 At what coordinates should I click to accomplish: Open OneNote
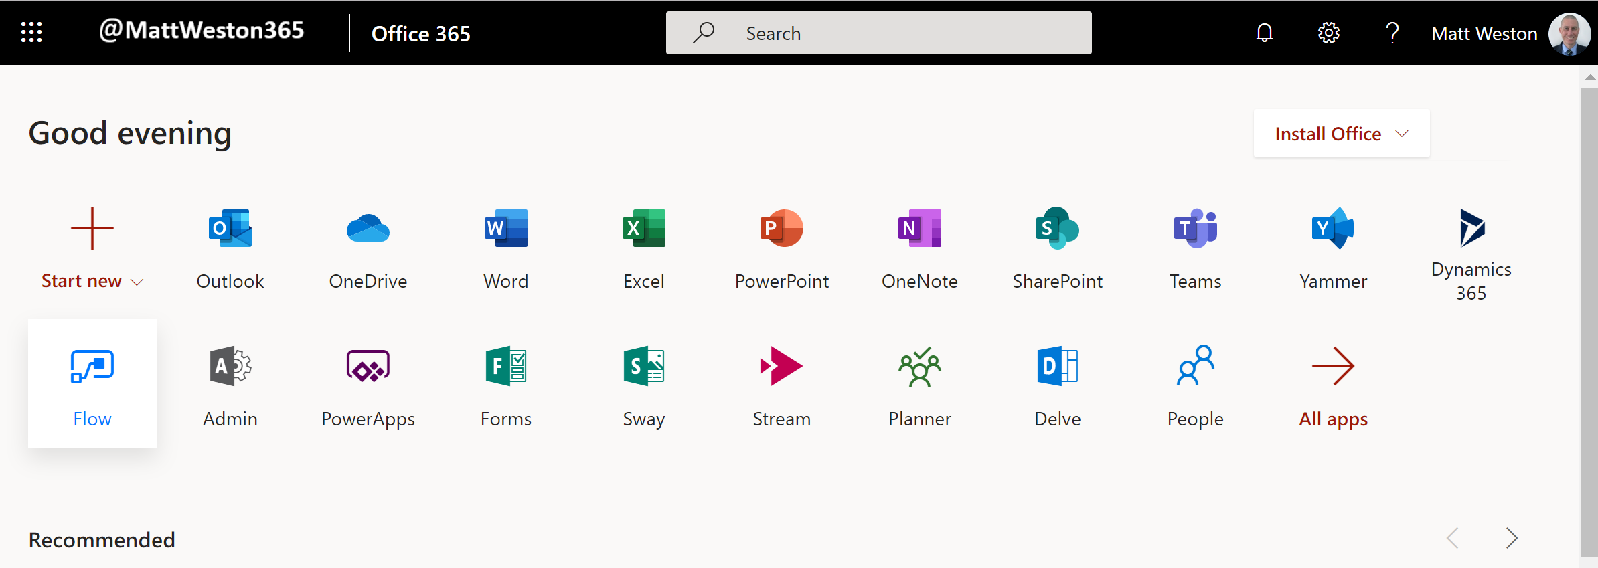point(920,249)
